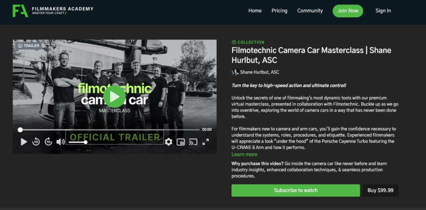Click the masterclass title heading

pyautogui.click(x=311, y=55)
